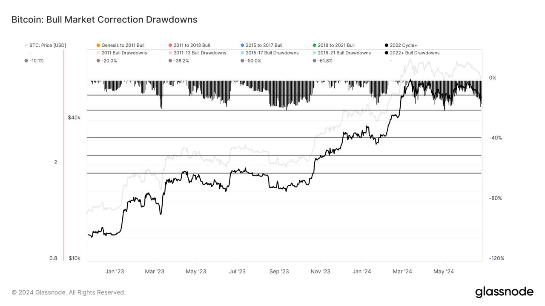Select the -61.8% legend item
Screen dimensions: 545x306
pos(325,61)
